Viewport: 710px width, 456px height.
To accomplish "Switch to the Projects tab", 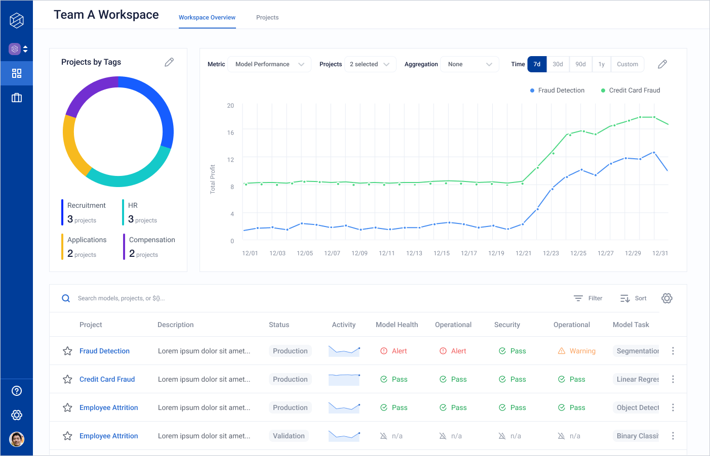I will pos(267,17).
